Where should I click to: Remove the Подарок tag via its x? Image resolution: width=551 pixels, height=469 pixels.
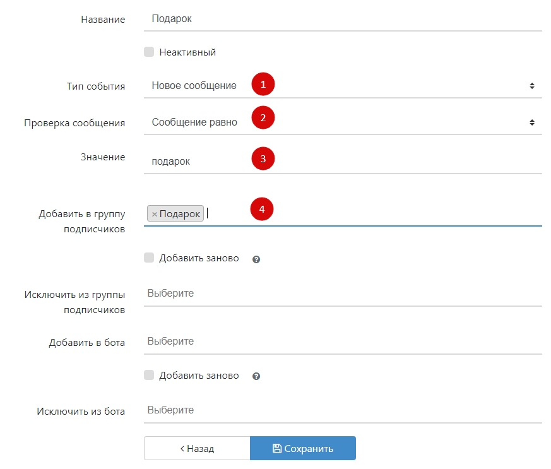coord(155,214)
